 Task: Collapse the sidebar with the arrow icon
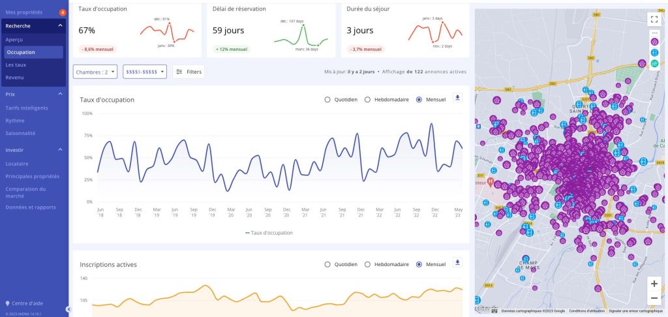[x=68, y=309]
